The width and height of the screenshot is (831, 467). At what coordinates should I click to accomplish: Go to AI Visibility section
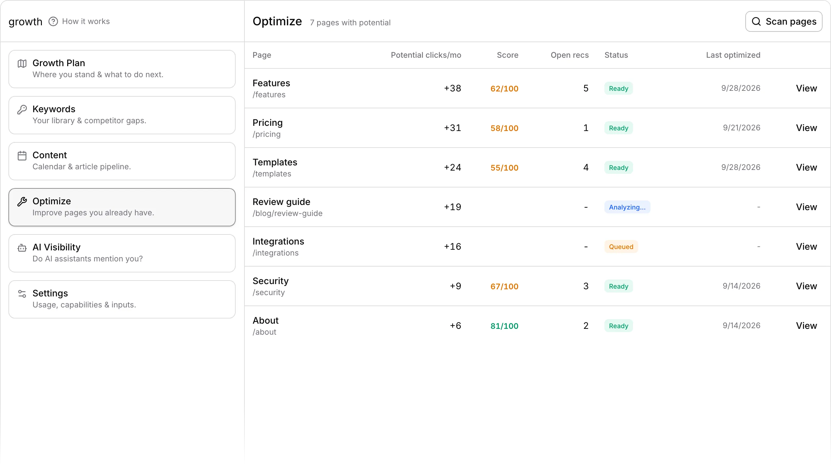[122, 253]
